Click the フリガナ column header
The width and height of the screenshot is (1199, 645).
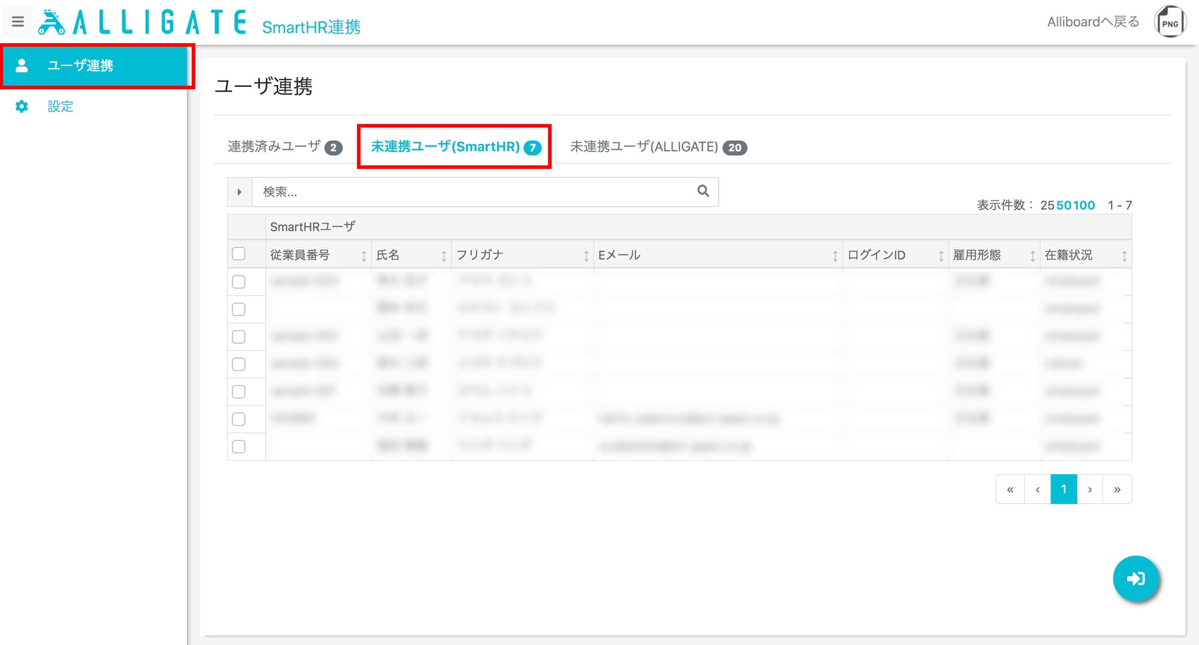coord(522,255)
